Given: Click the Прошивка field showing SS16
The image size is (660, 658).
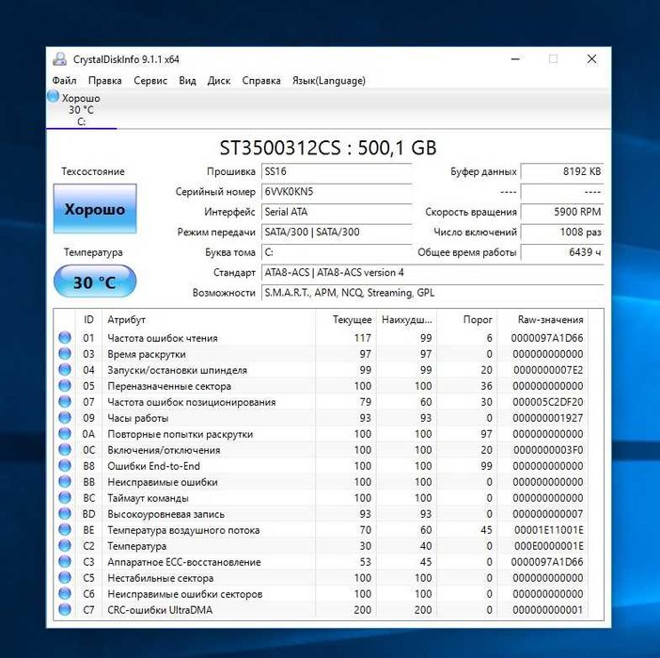Looking at the screenshot, I should click(x=337, y=171).
